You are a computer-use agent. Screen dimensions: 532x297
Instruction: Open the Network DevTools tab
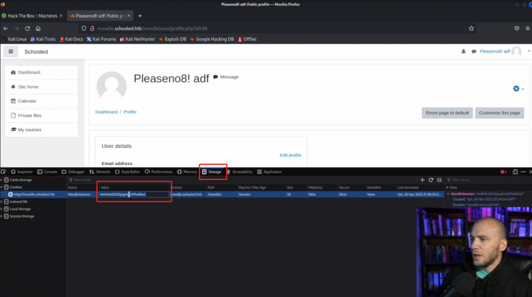click(100, 172)
